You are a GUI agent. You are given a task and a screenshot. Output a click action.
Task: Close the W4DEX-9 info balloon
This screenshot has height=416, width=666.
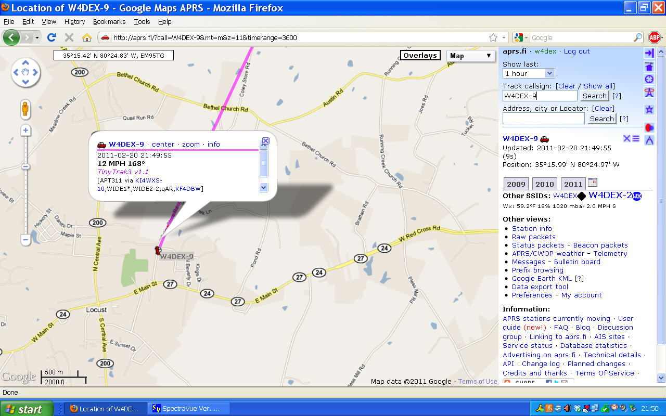265,141
